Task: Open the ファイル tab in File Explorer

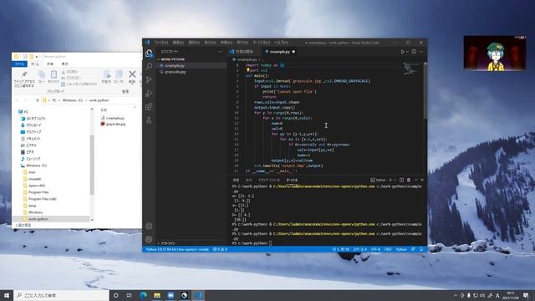Action: tap(19, 64)
